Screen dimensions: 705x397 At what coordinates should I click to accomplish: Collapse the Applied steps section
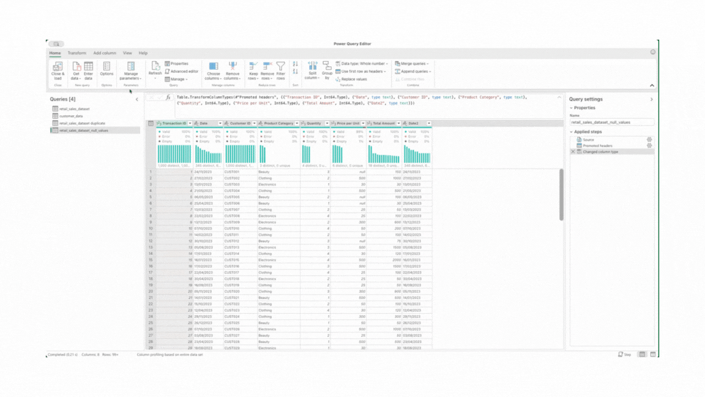click(572, 132)
